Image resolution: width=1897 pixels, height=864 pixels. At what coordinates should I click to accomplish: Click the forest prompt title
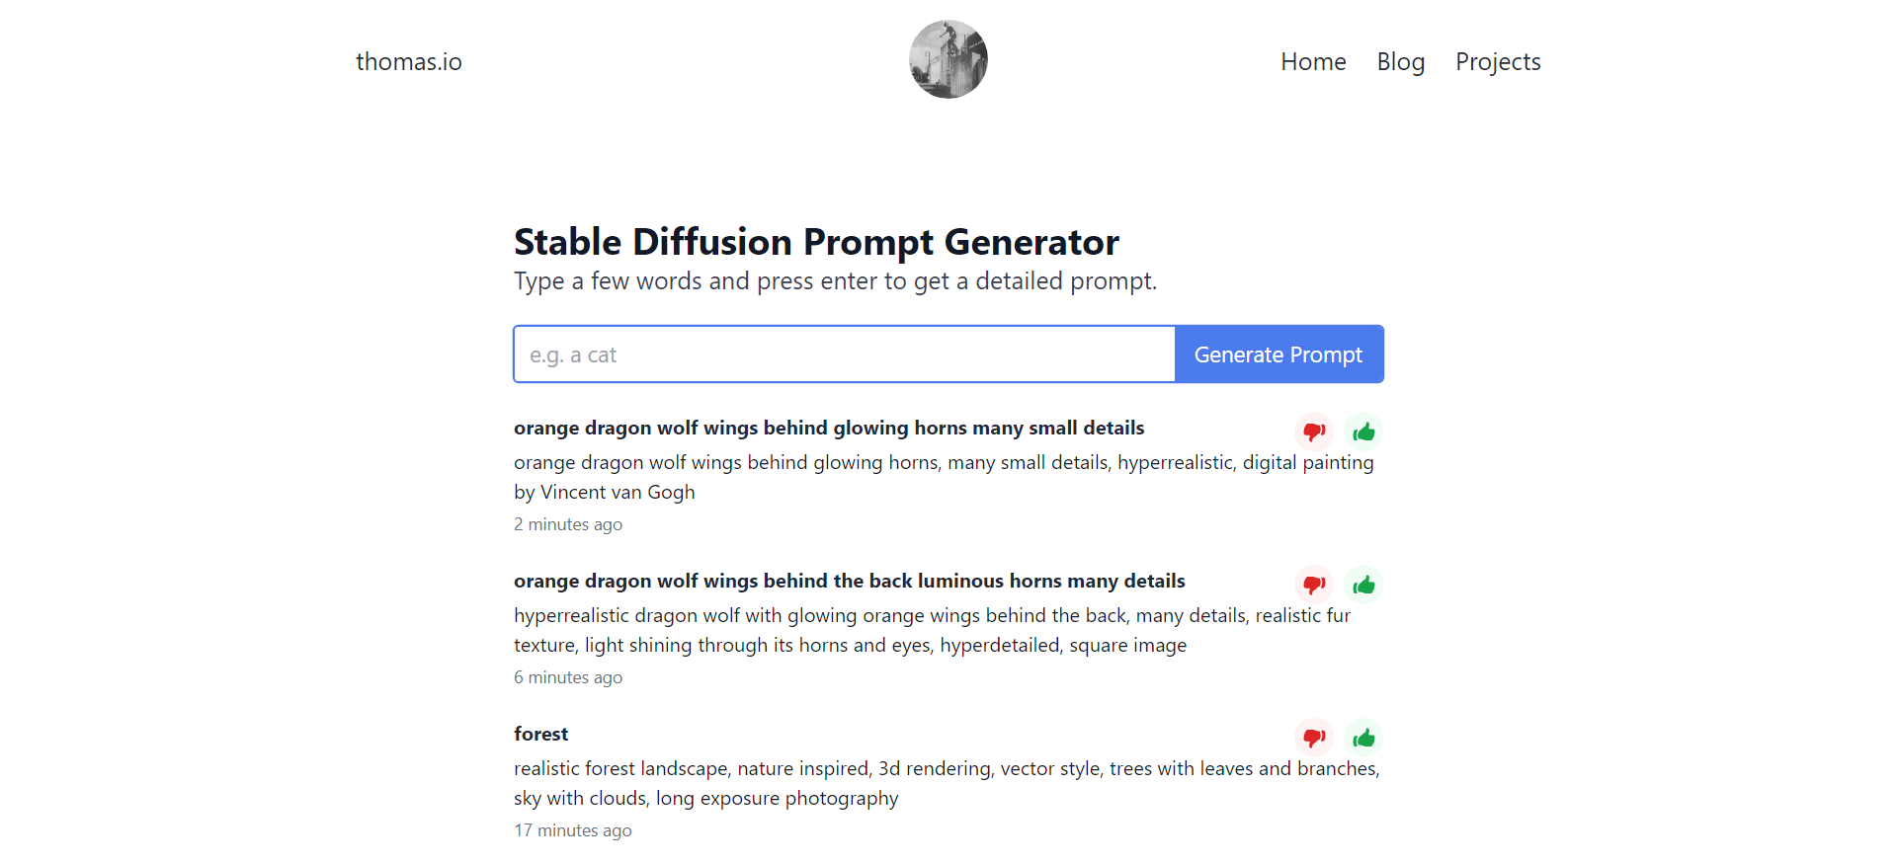tap(540, 733)
